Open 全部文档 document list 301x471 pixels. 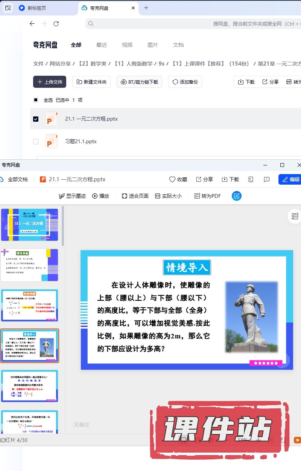pyautogui.click(x=14, y=179)
